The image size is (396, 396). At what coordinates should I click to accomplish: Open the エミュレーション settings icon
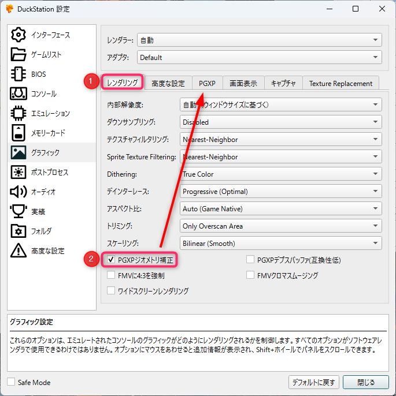pyautogui.click(x=18, y=113)
